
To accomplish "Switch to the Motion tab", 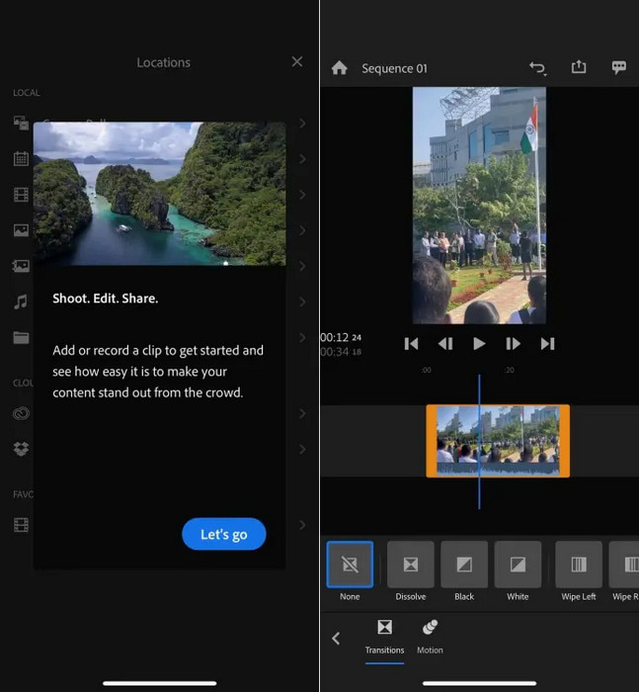I will [x=430, y=637].
